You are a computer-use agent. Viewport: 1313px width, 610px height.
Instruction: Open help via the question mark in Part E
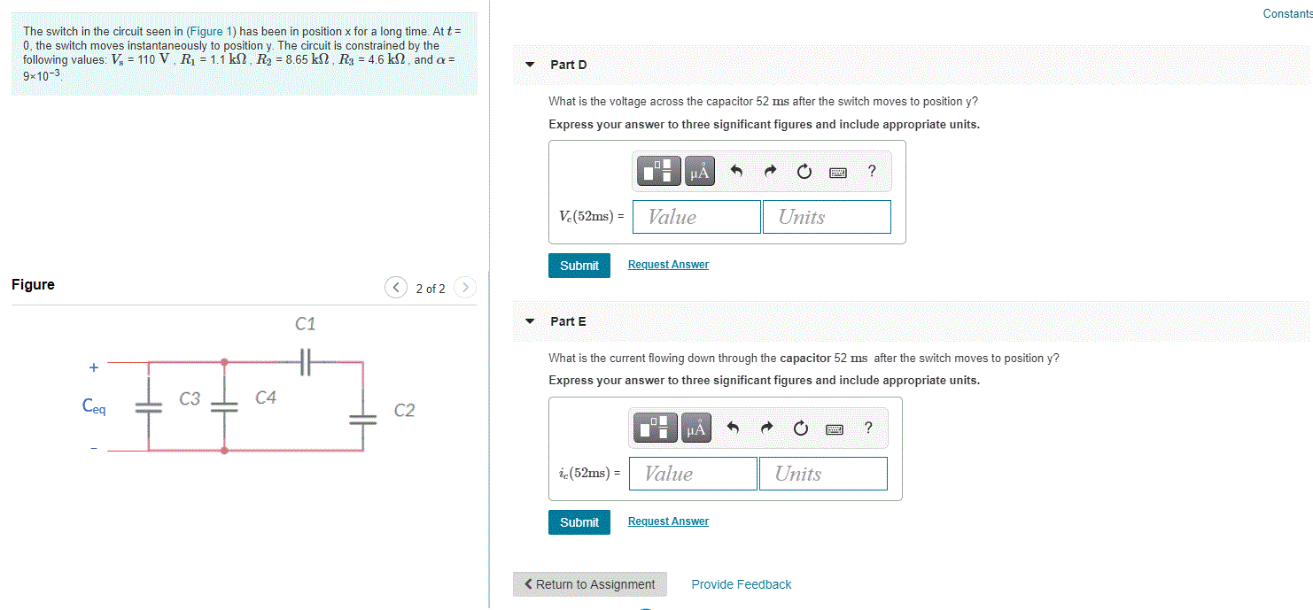pyautogui.click(x=869, y=428)
